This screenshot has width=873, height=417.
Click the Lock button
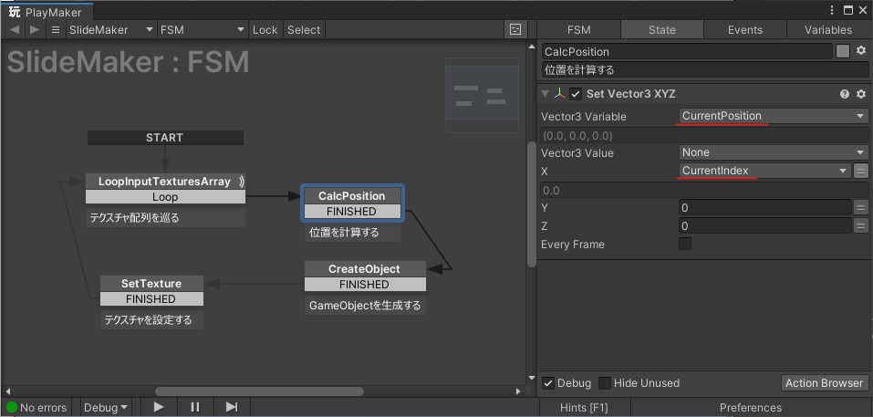(265, 29)
